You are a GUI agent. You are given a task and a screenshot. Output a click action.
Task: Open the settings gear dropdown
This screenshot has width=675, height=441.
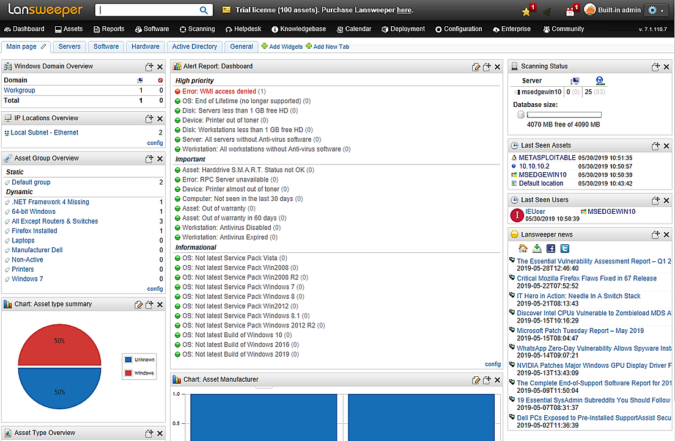click(x=655, y=10)
